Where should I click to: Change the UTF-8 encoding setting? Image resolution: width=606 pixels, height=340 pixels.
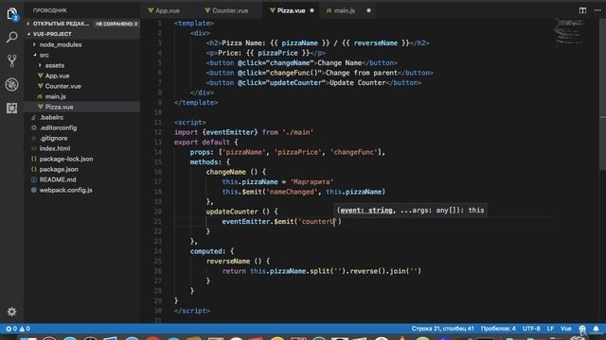point(531,329)
